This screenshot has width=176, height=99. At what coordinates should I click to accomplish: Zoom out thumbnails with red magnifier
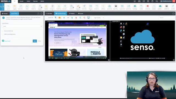84,18
